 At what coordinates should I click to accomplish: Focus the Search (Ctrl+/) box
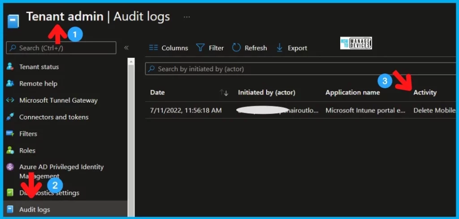[x=61, y=48]
